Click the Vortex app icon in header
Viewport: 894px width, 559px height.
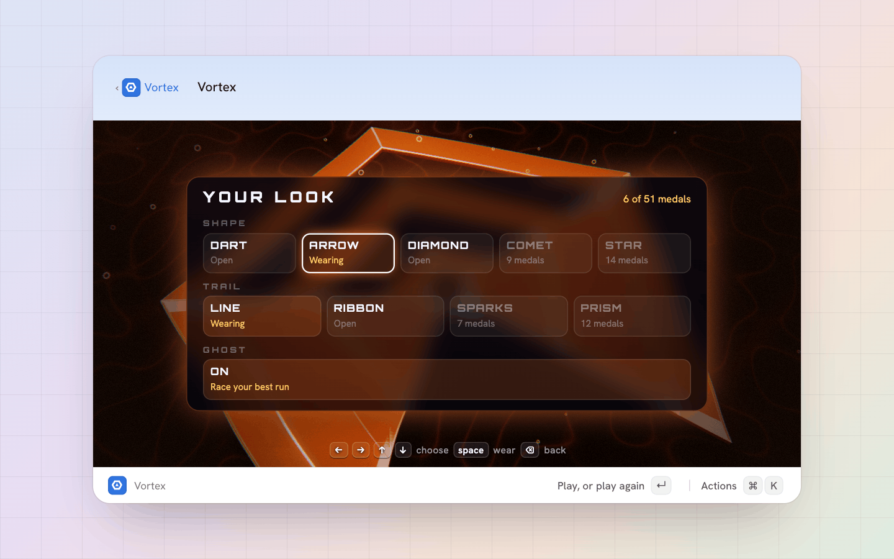click(131, 88)
